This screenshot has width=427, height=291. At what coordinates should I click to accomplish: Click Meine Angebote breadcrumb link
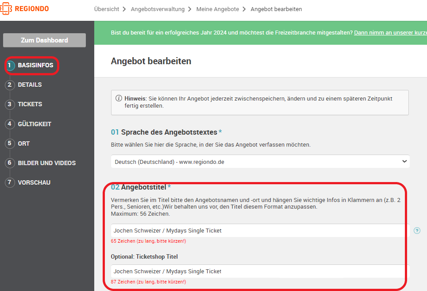[x=218, y=9]
